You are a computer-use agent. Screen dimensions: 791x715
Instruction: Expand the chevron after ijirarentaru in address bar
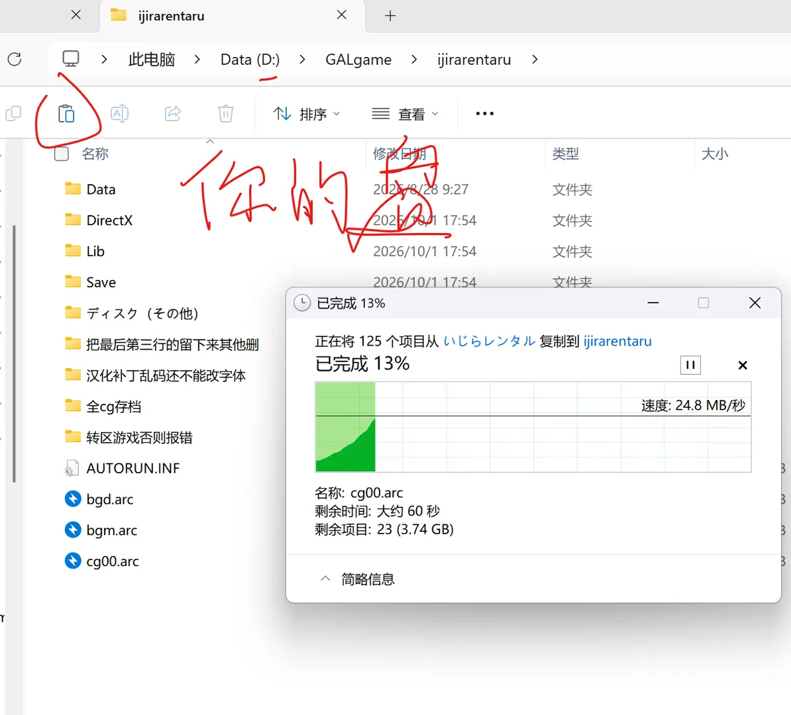(535, 60)
